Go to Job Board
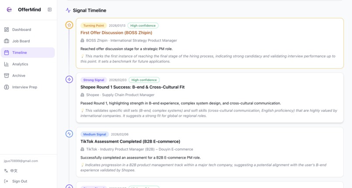The image size is (352, 188). pos(28,41)
